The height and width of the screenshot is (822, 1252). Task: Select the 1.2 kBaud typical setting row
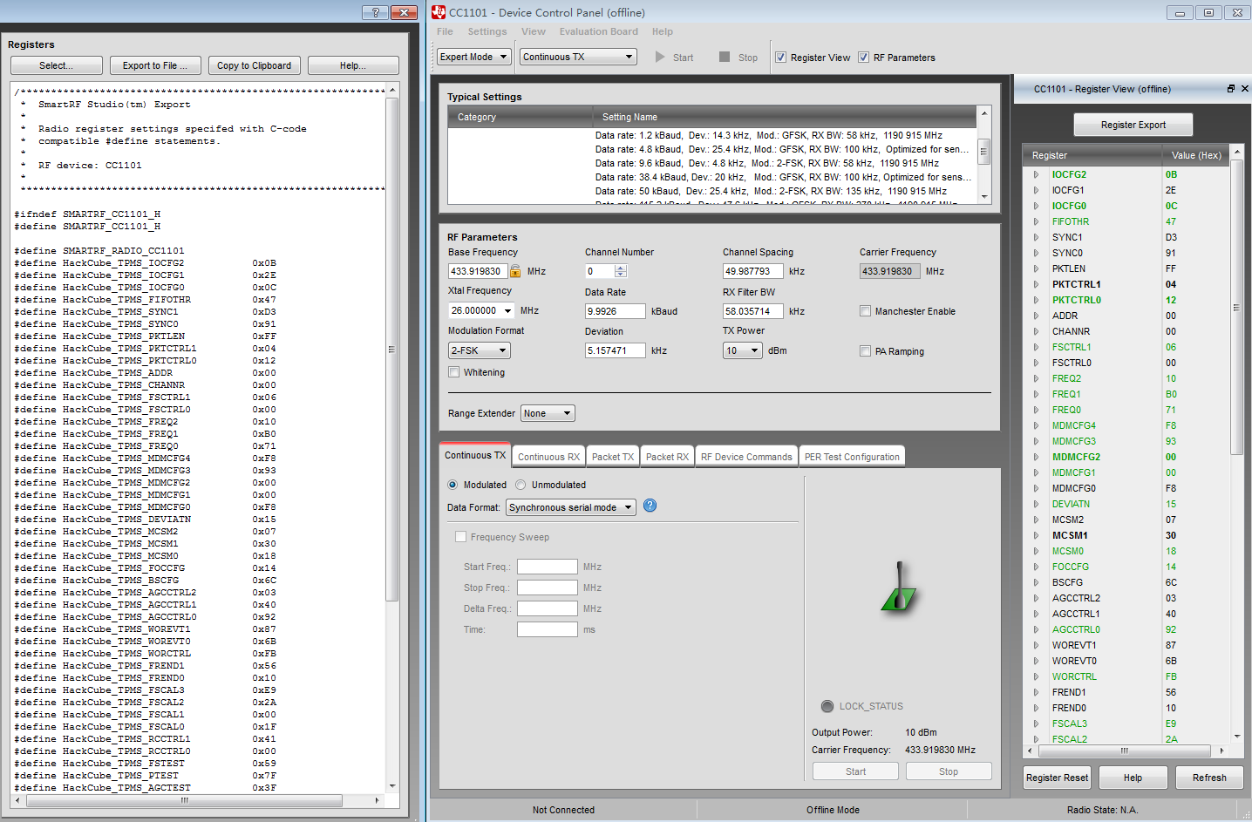[x=768, y=135]
